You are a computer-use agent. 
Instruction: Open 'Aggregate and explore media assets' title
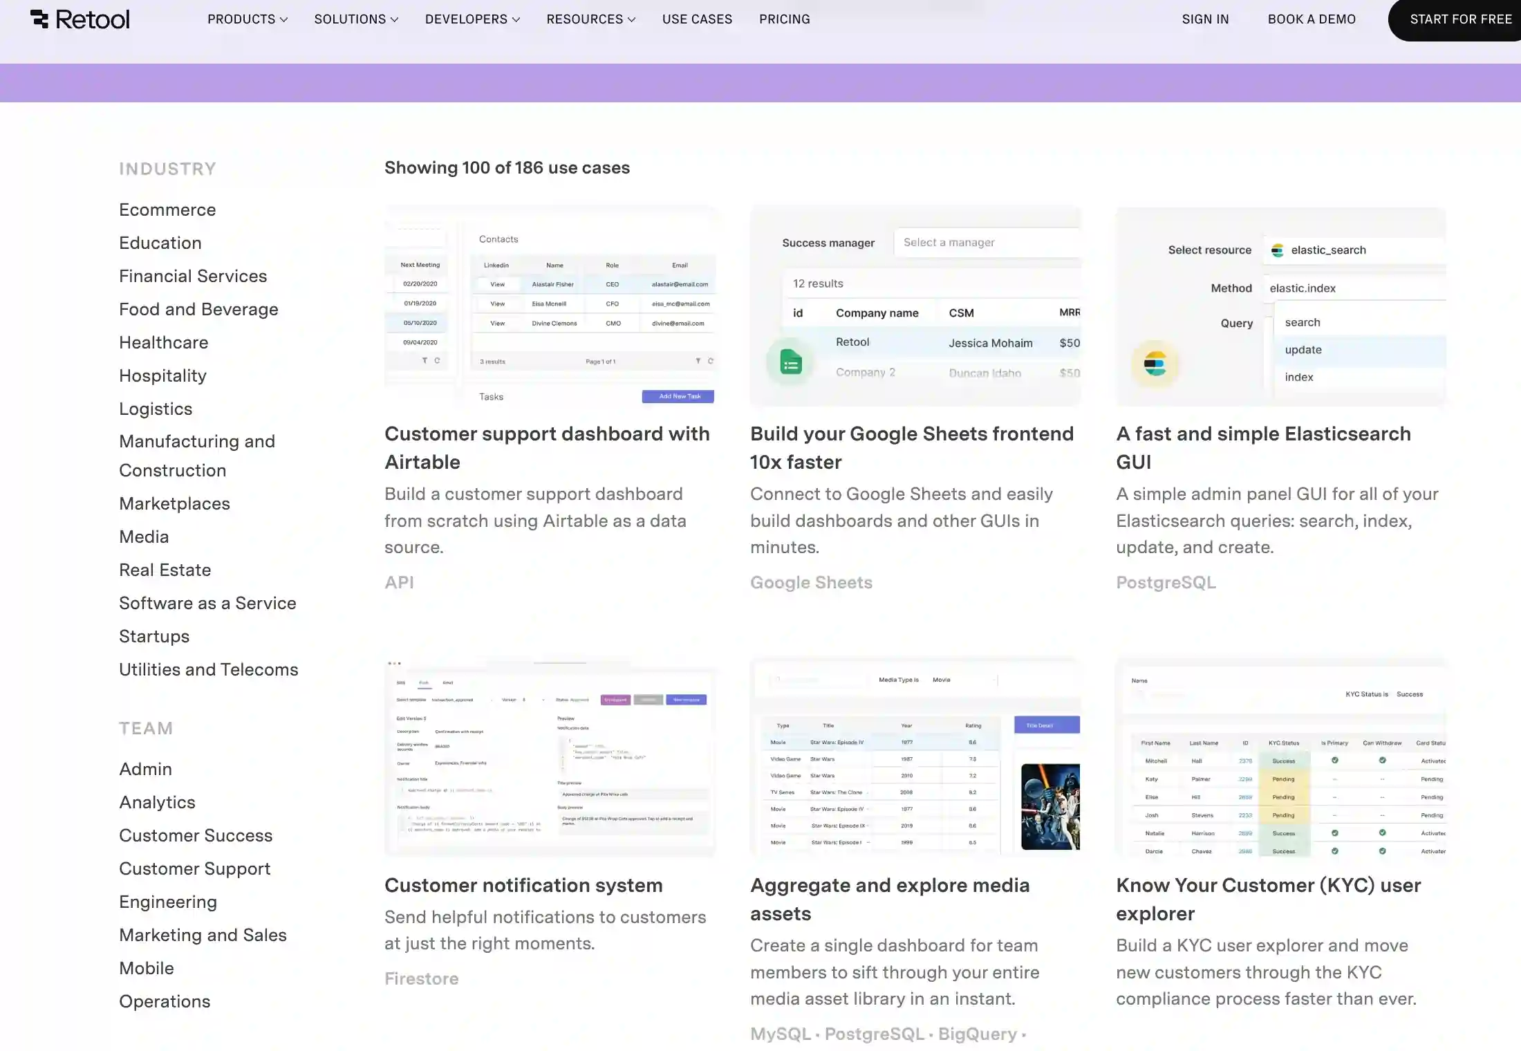click(x=890, y=899)
